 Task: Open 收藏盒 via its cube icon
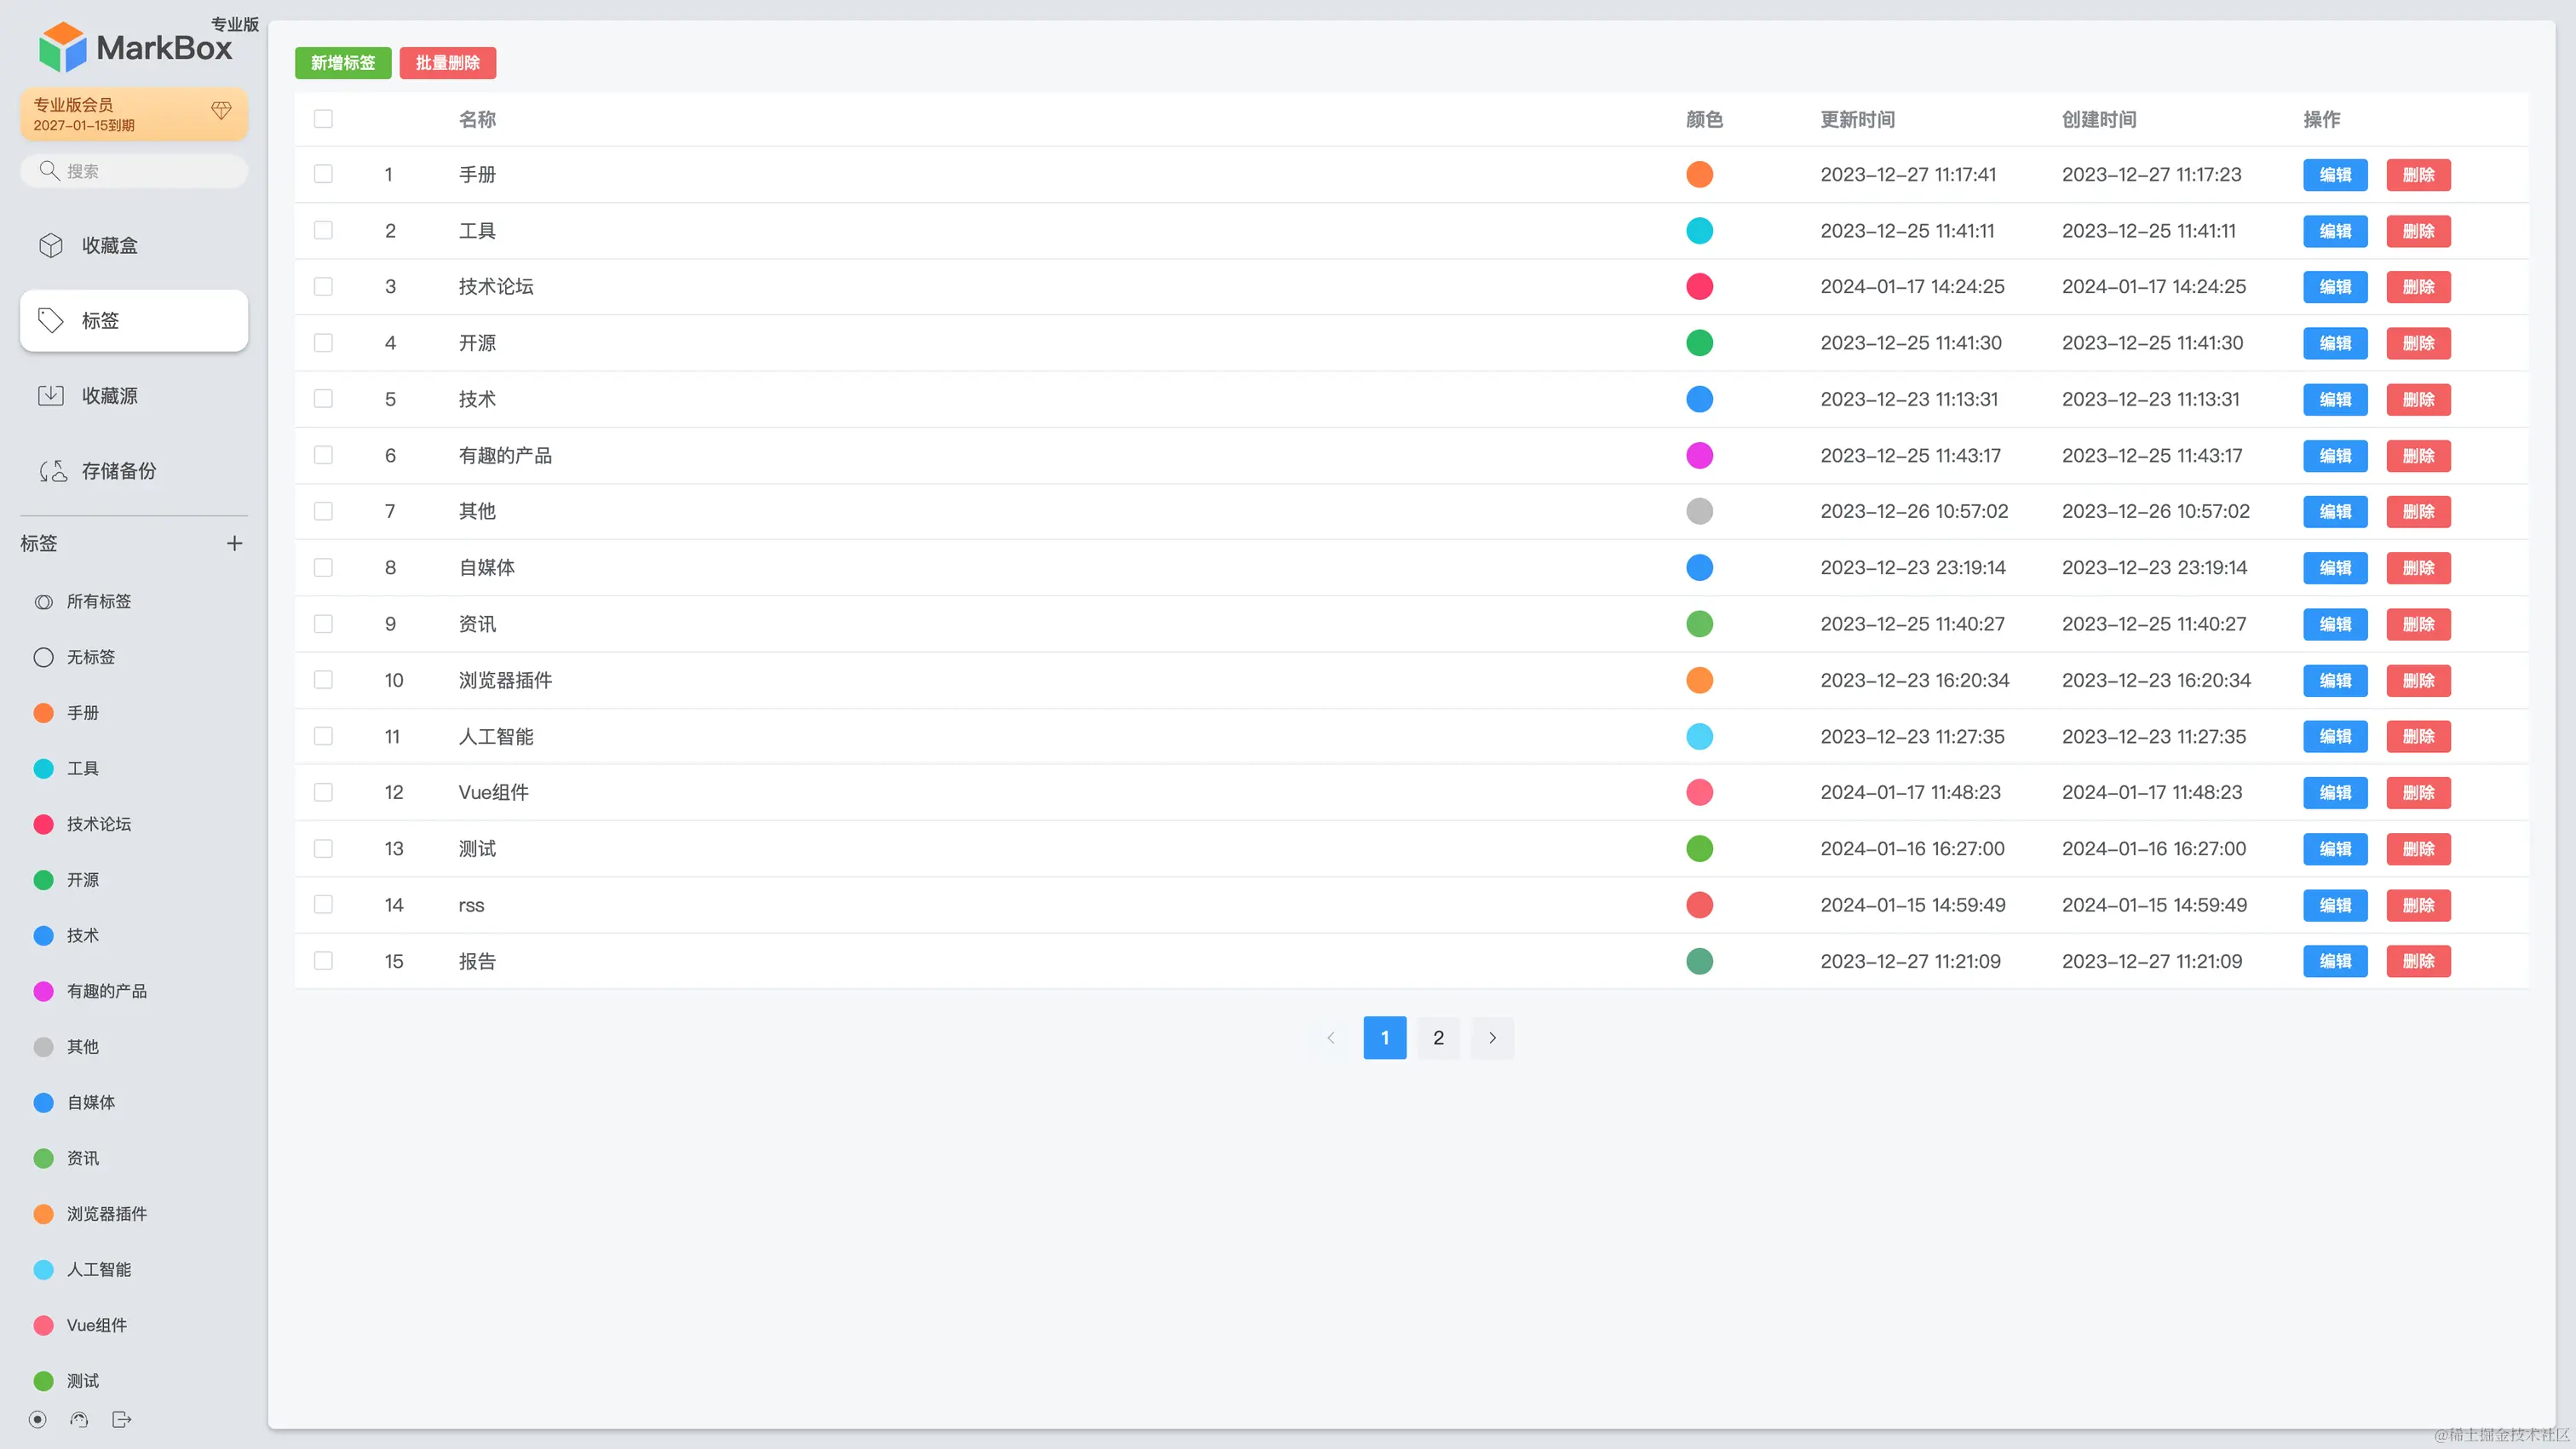point(51,245)
